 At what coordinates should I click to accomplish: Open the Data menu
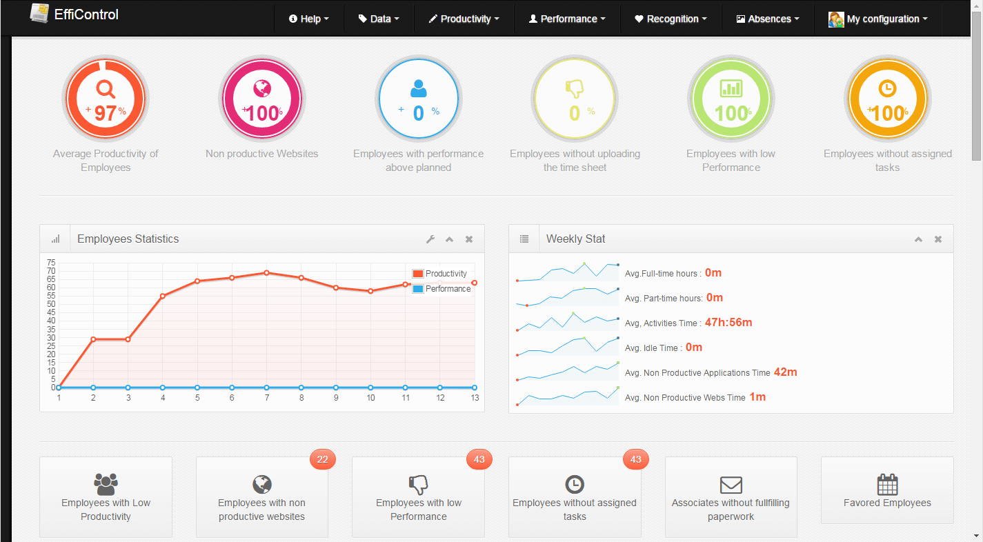pyautogui.click(x=379, y=19)
